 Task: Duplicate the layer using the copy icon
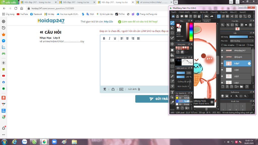click(247, 87)
